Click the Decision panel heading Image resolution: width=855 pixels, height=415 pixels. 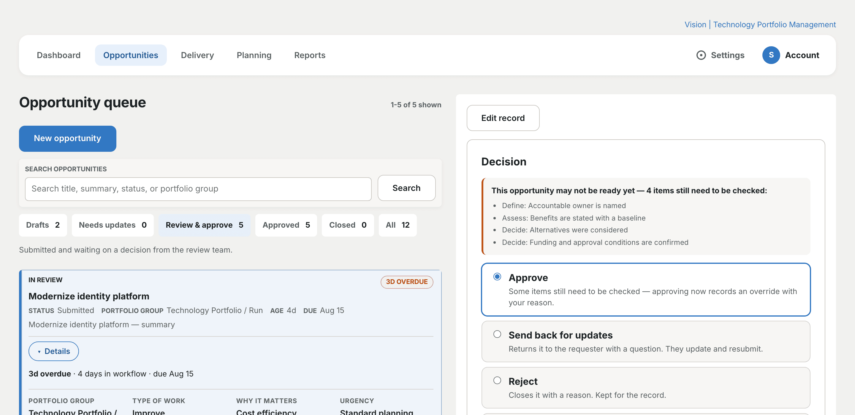(503, 162)
